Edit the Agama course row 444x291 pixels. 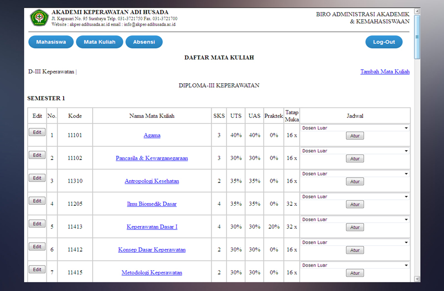pyautogui.click(x=37, y=132)
